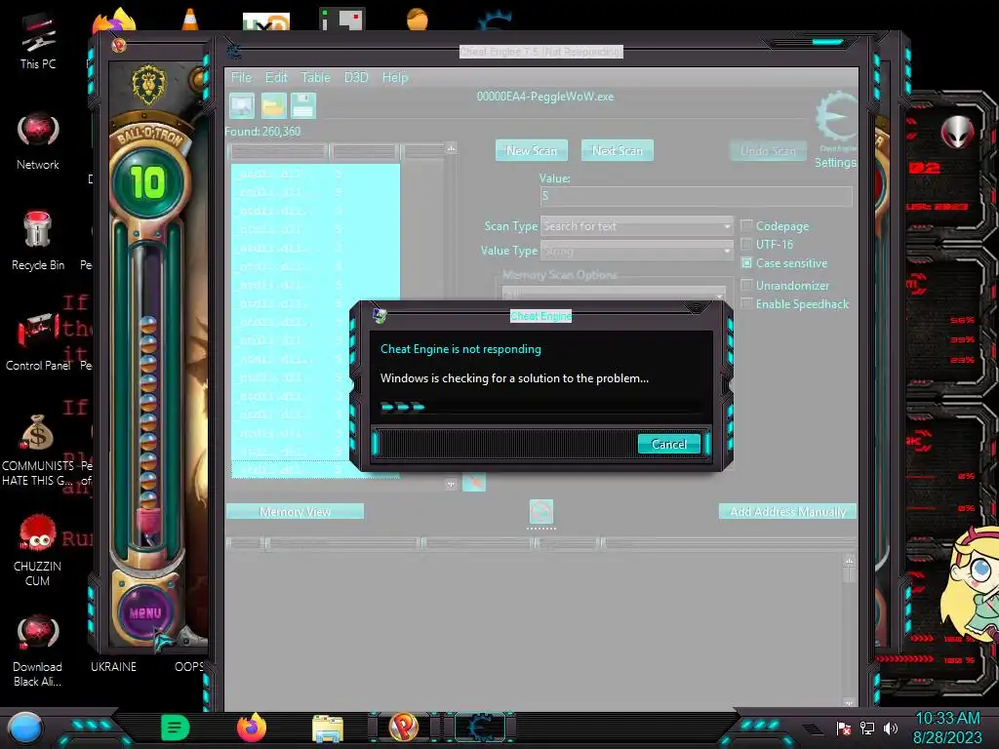Click Add Address Manually
Screen dimensions: 999x749
(787, 511)
